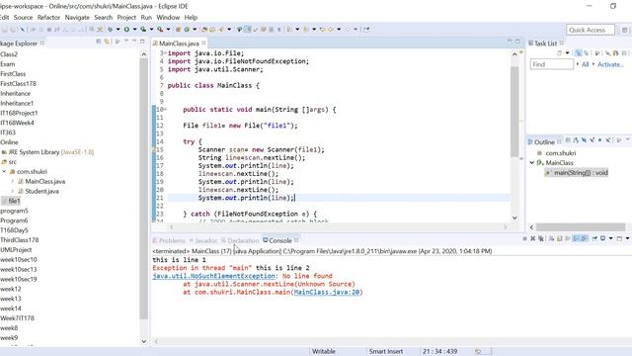Open the Package Explorer view menu

coord(126,42)
